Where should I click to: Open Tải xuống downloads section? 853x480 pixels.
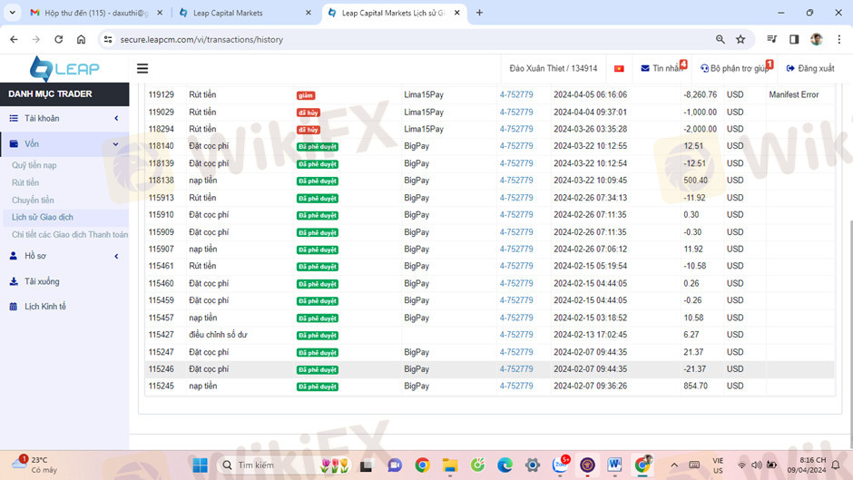[x=42, y=282]
